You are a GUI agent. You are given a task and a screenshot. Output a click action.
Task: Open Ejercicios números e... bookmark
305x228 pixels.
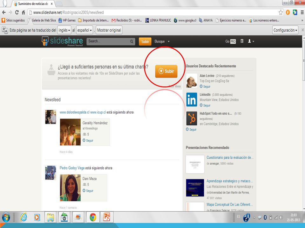[x=231, y=20]
